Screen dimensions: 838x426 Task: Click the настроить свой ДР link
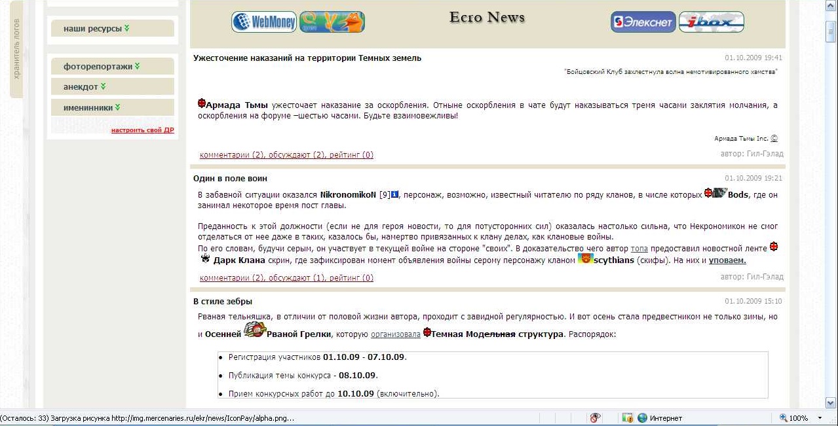click(x=142, y=130)
